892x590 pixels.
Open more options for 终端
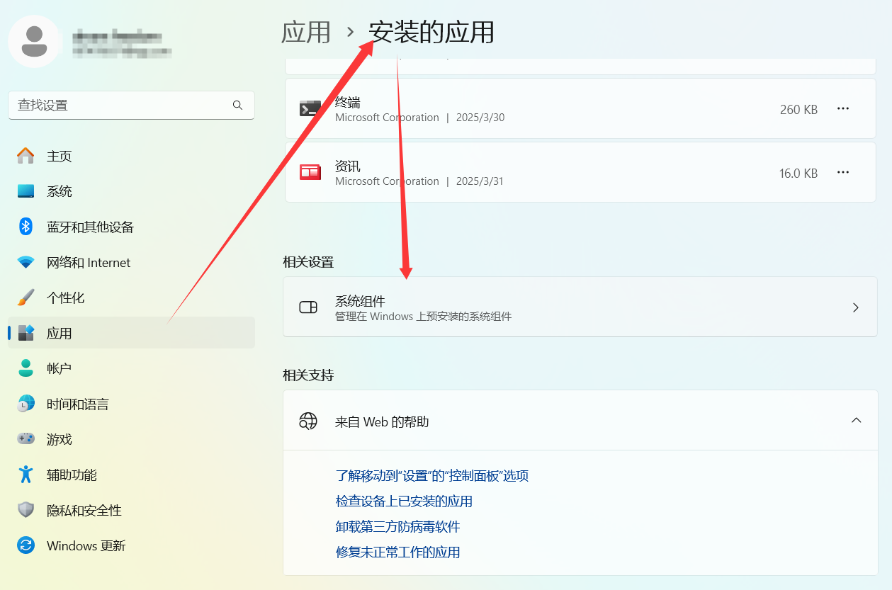pos(842,108)
